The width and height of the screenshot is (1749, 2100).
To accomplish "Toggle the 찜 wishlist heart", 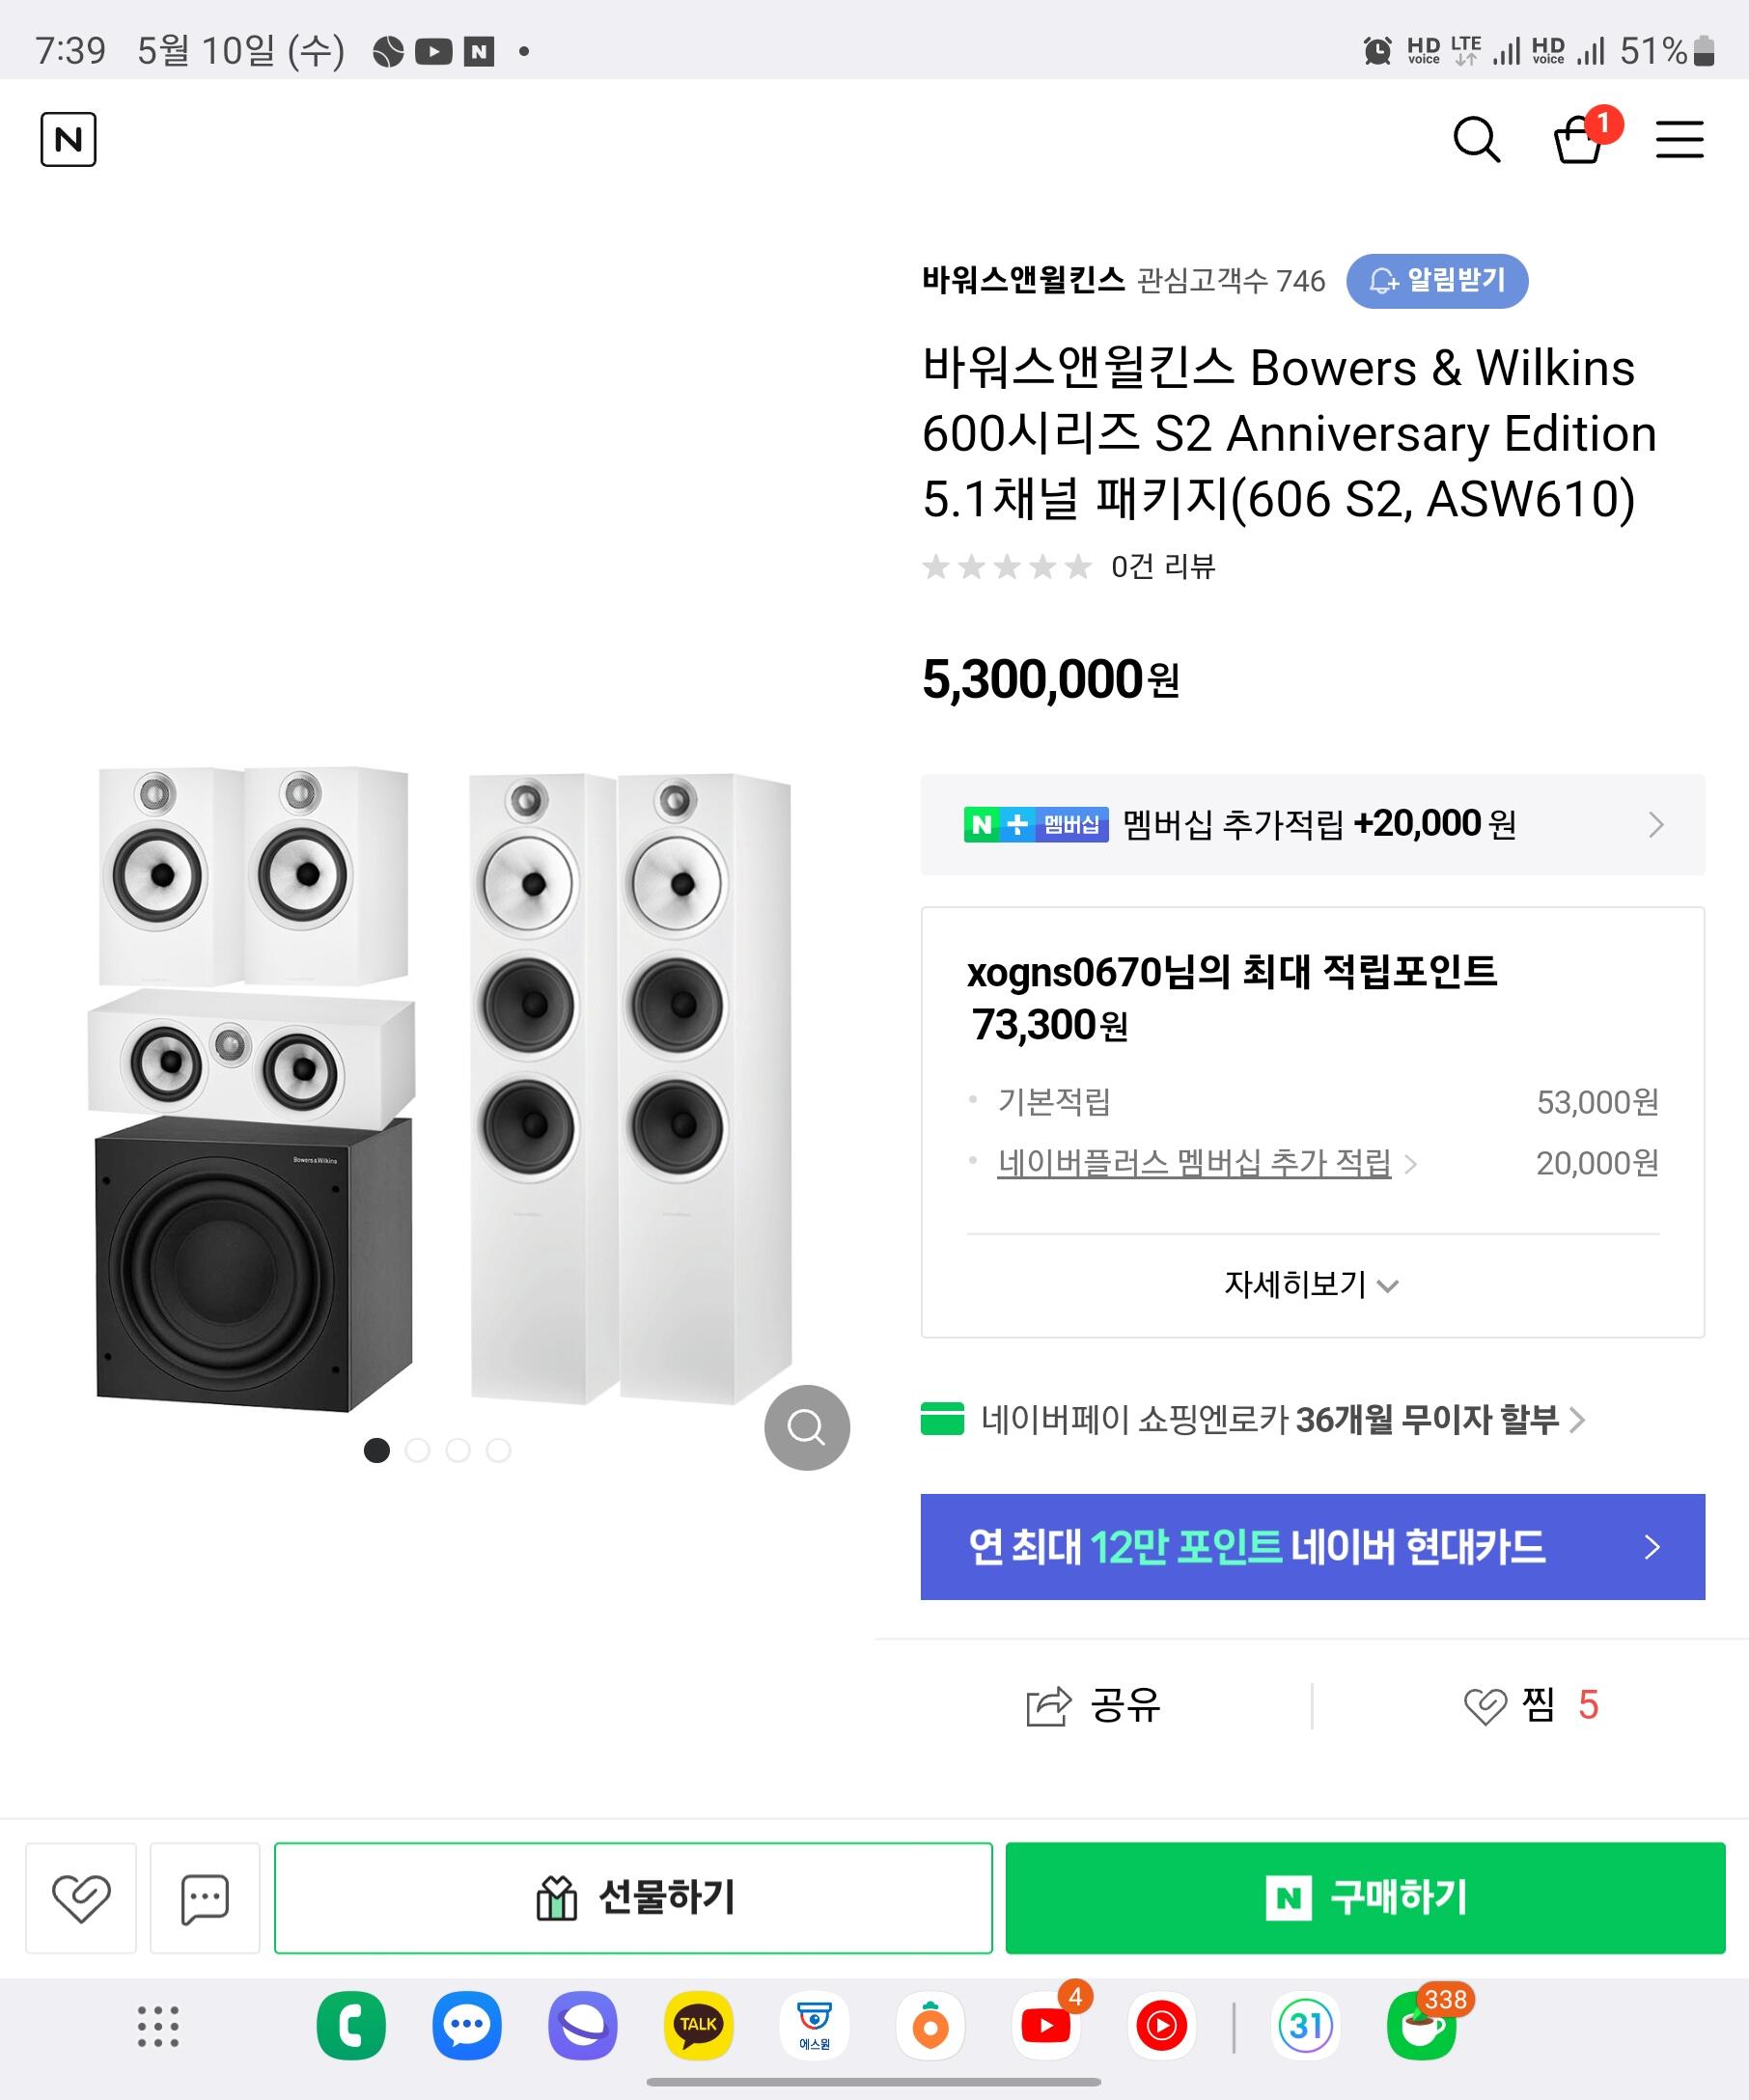I will click(1485, 1706).
